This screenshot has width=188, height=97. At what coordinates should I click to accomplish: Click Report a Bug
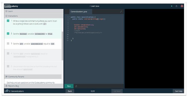click(x=13, y=86)
